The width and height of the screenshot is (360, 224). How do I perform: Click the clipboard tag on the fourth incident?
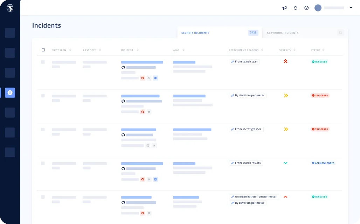tap(155, 179)
